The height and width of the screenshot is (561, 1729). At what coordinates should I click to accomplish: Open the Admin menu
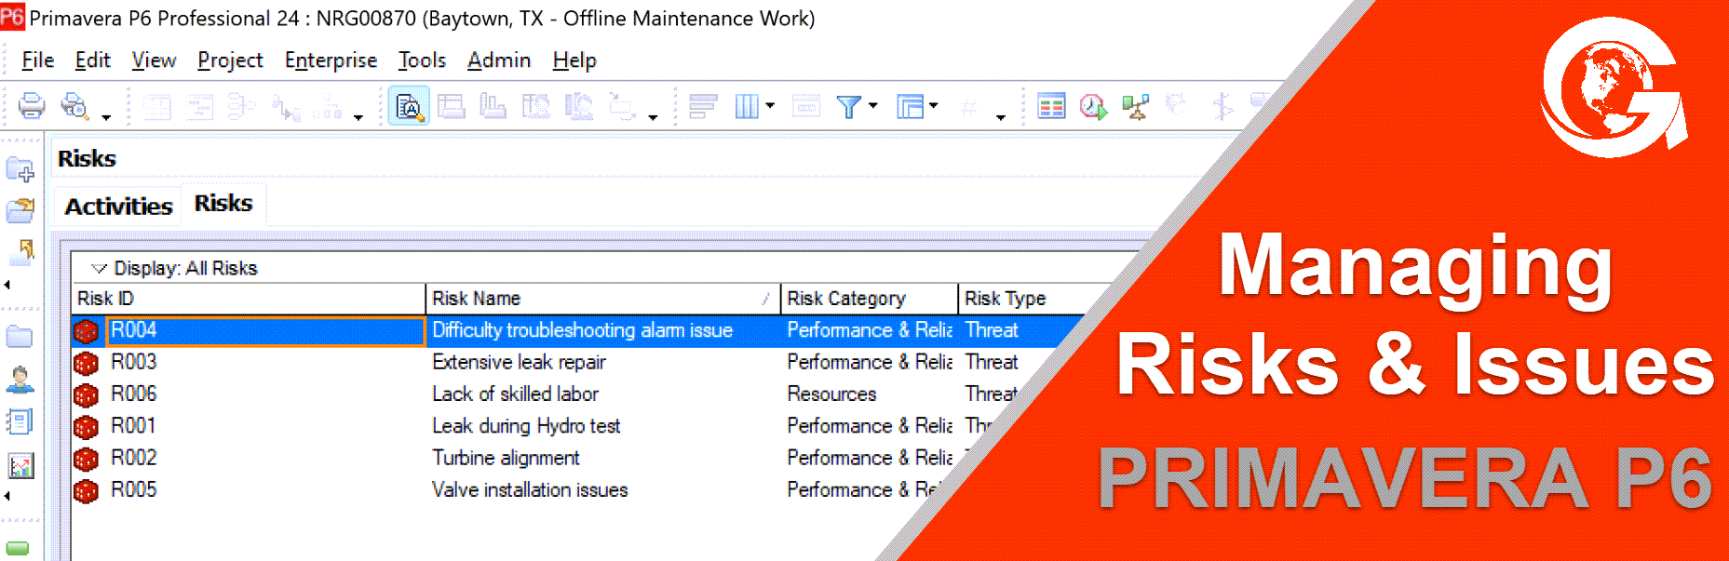(x=499, y=60)
